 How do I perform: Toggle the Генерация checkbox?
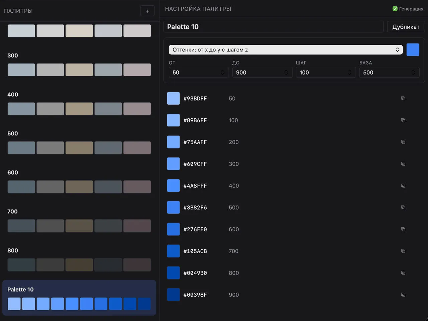(x=395, y=9)
